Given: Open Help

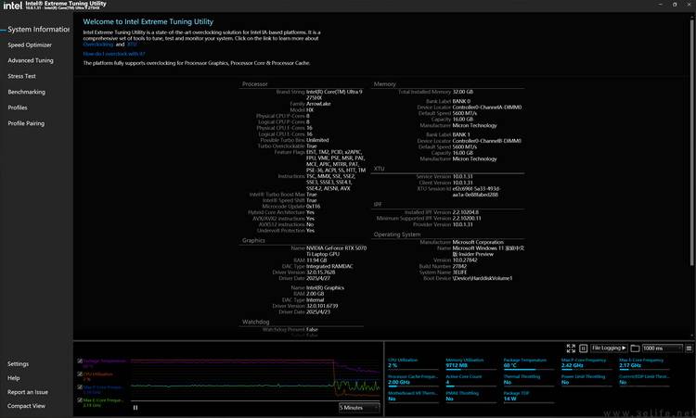Looking at the screenshot, I should pos(14,378).
